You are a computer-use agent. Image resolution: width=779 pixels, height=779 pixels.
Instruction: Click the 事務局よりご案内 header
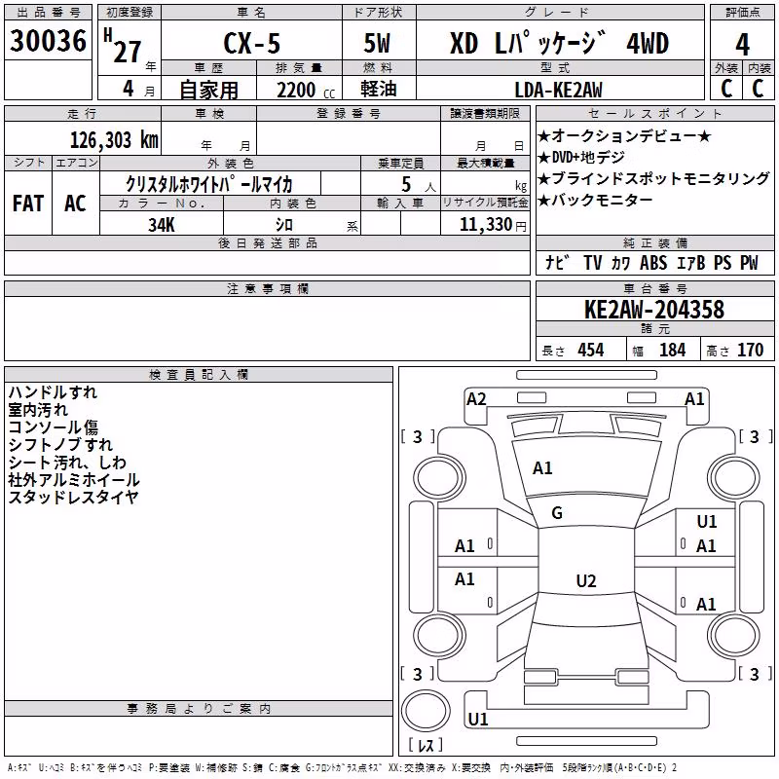tap(199, 709)
